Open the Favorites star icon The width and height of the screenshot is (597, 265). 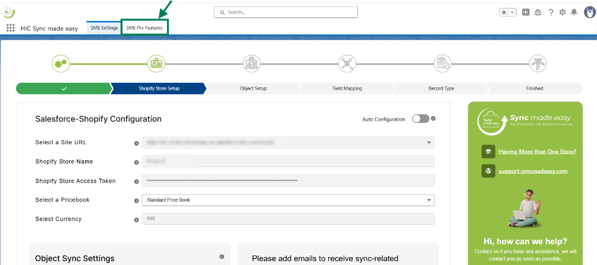click(504, 12)
